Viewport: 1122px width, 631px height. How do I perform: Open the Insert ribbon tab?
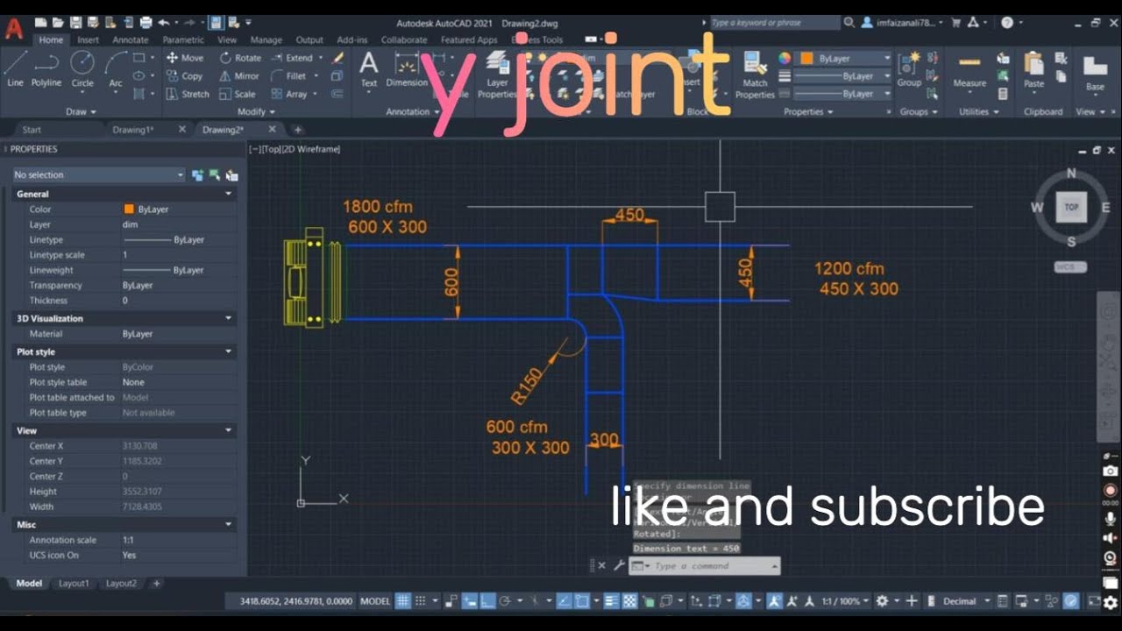click(88, 39)
